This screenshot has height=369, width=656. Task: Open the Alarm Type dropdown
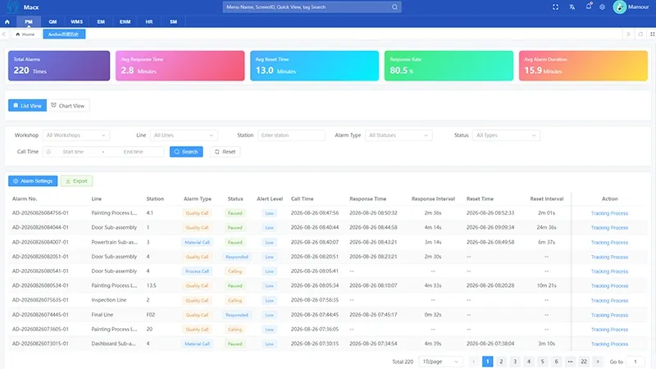pos(399,135)
